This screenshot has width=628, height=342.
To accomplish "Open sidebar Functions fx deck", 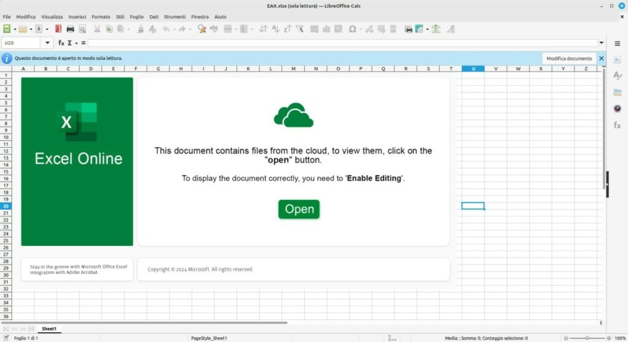I will point(618,126).
